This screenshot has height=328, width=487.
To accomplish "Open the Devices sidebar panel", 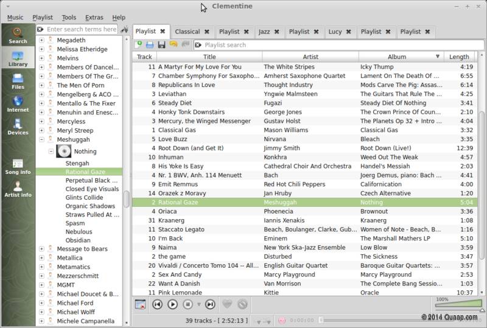I will [x=18, y=127].
